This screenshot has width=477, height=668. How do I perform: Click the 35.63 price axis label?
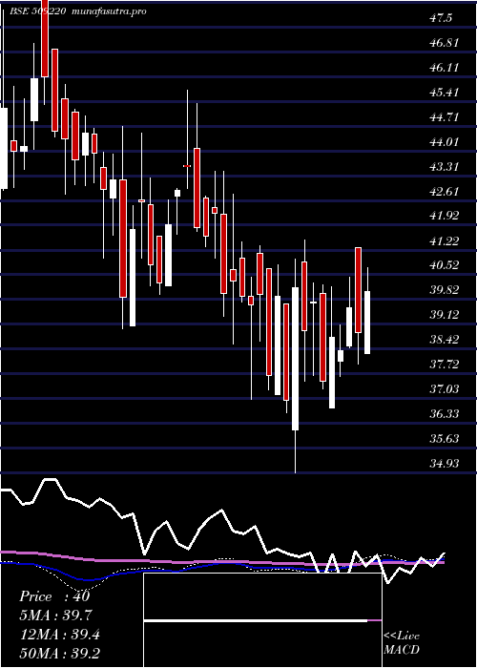444,438
